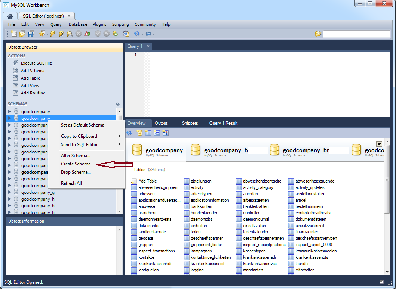Click the blue pin toolbar icon

[148, 34]
